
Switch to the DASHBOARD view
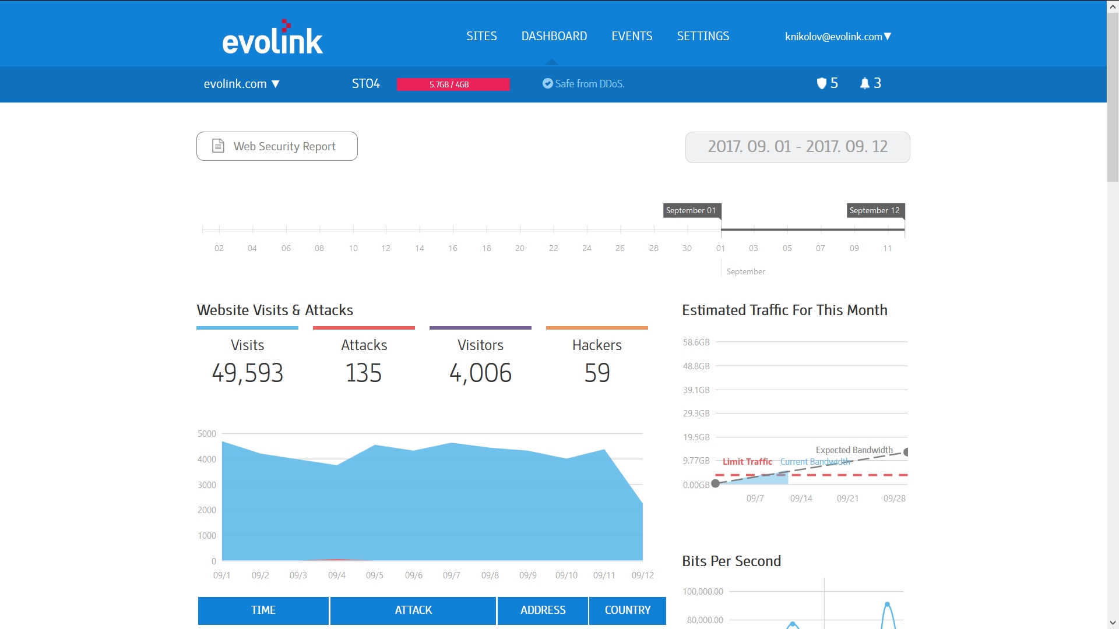(x=554, y=36)
